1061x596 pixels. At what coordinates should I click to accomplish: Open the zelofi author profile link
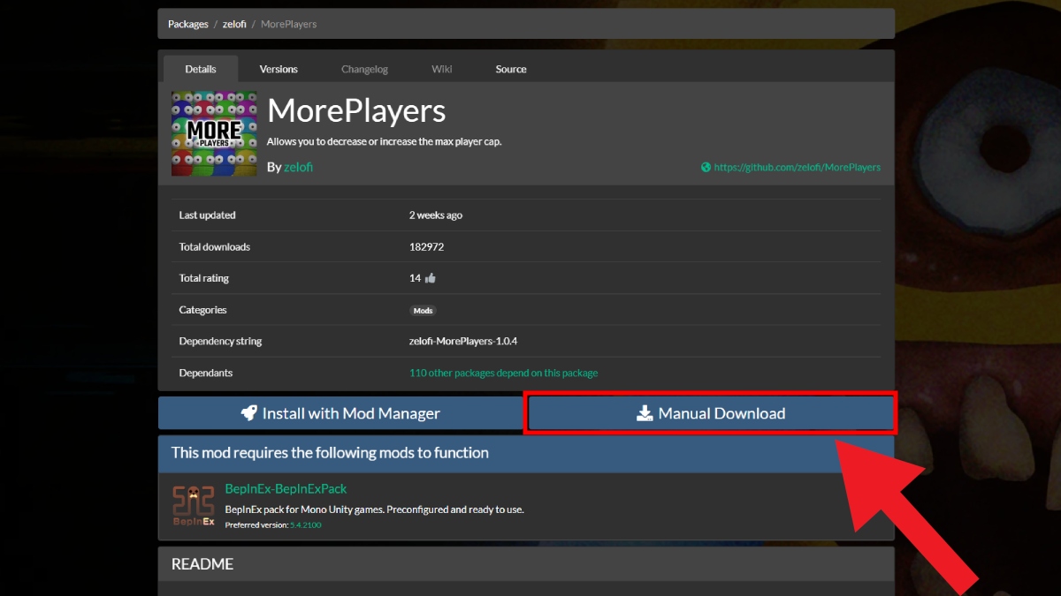click(298, 167)
